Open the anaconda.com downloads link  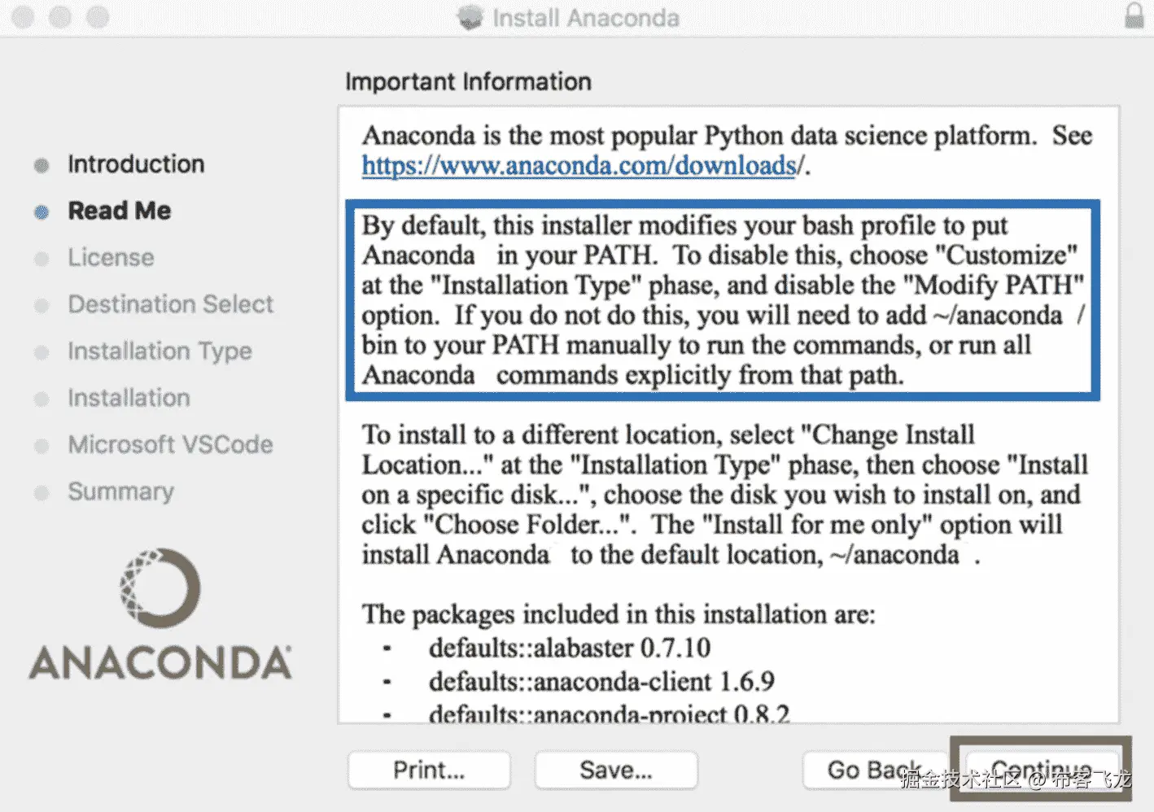pos(579,166)
